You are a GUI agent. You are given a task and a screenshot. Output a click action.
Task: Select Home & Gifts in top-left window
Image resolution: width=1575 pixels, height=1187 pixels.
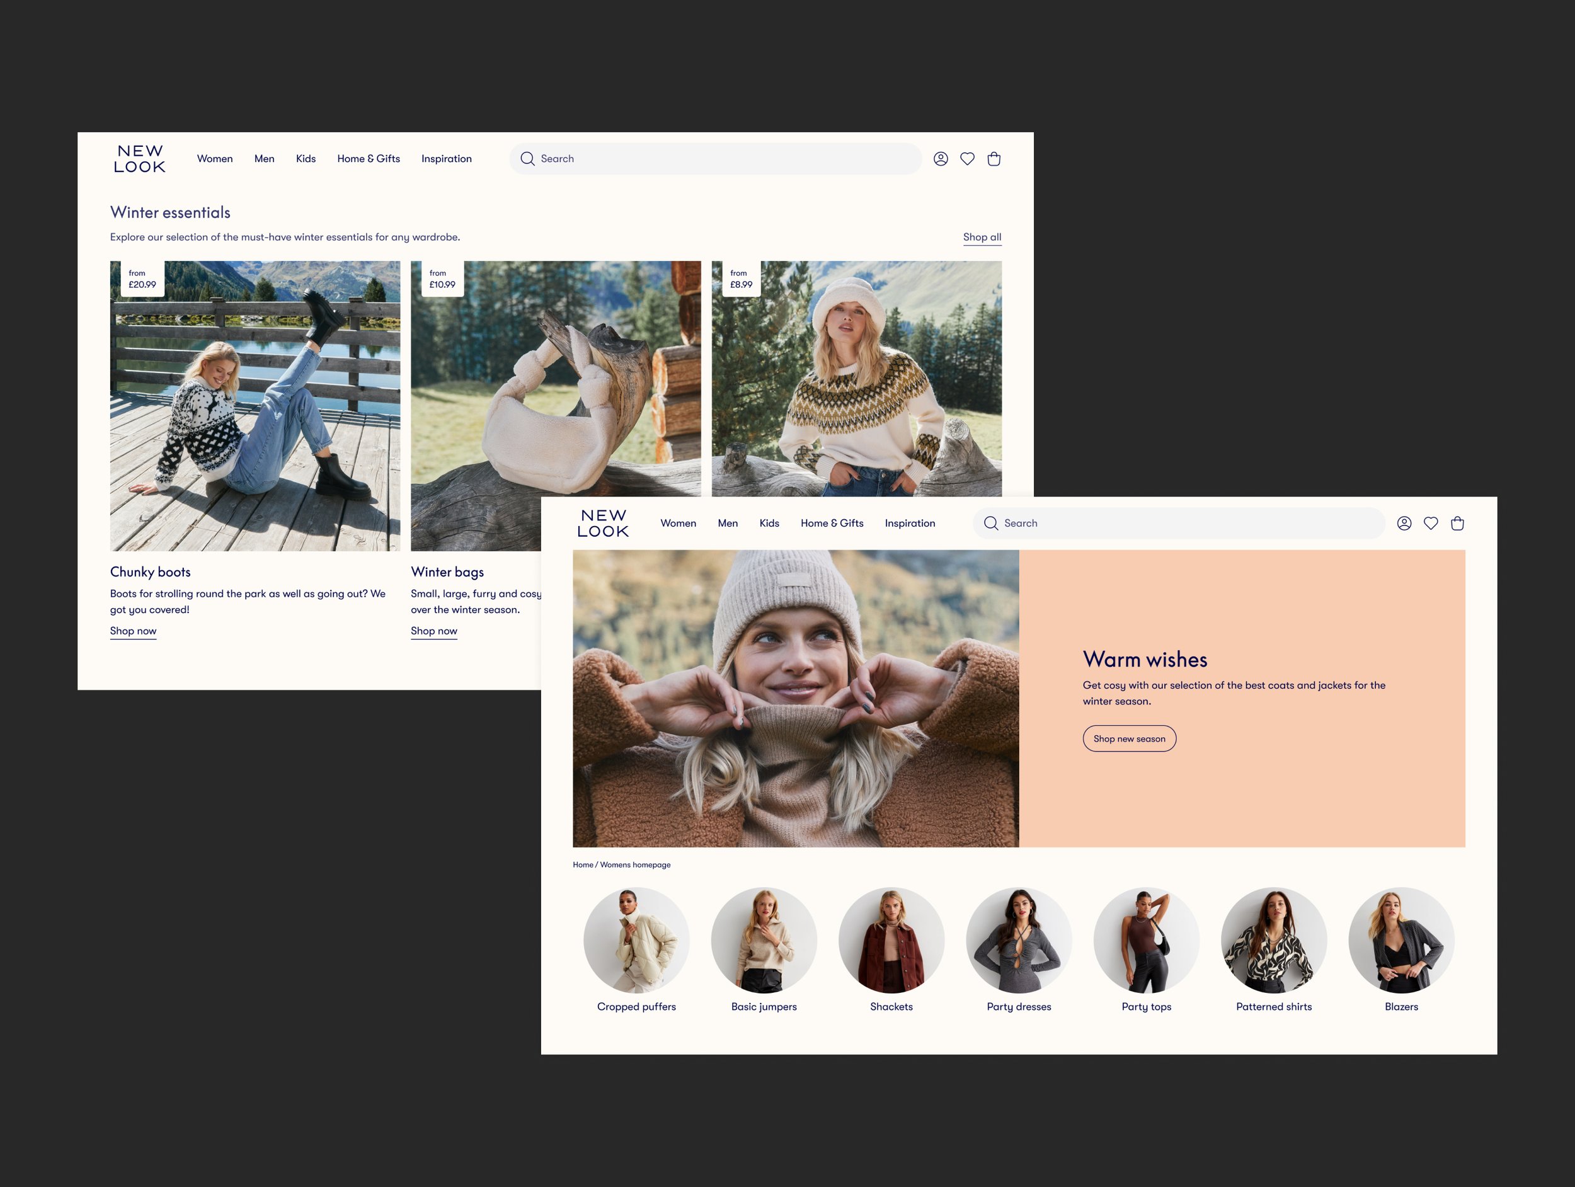pos(368,159)
